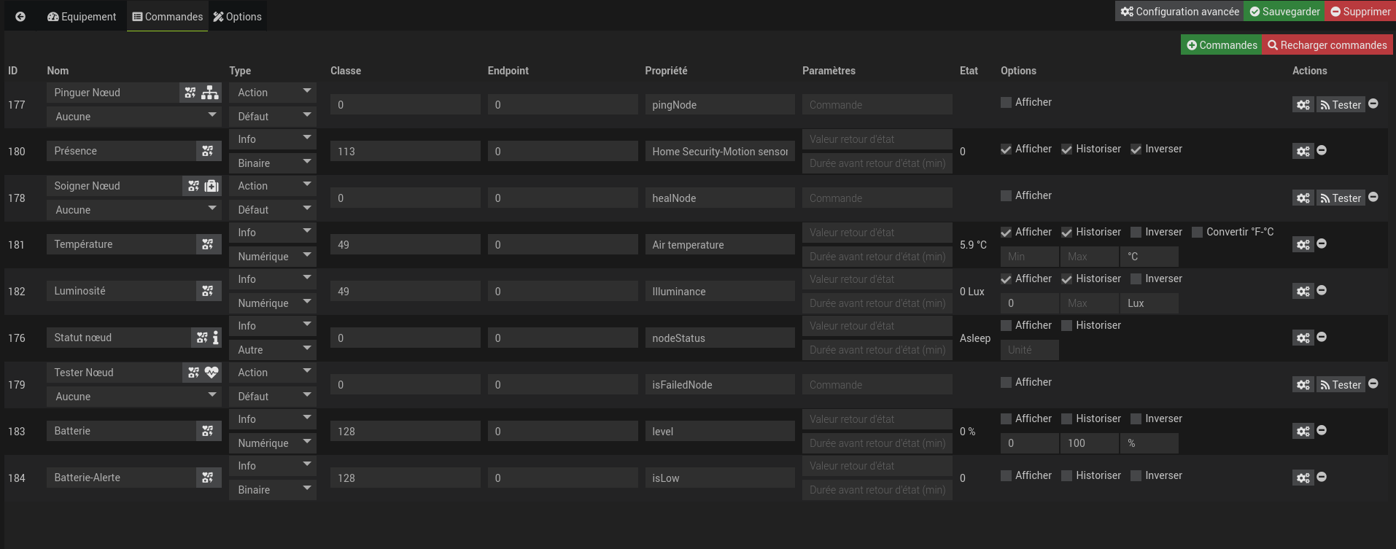Expand the Numérique subtype dropdown for Luminosité

click(x=272, y=303)
